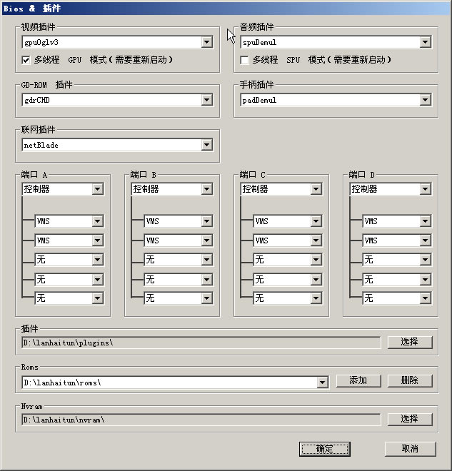
Task: Open the 端口 B 控制器 dropdown
Action: (207, 189)
